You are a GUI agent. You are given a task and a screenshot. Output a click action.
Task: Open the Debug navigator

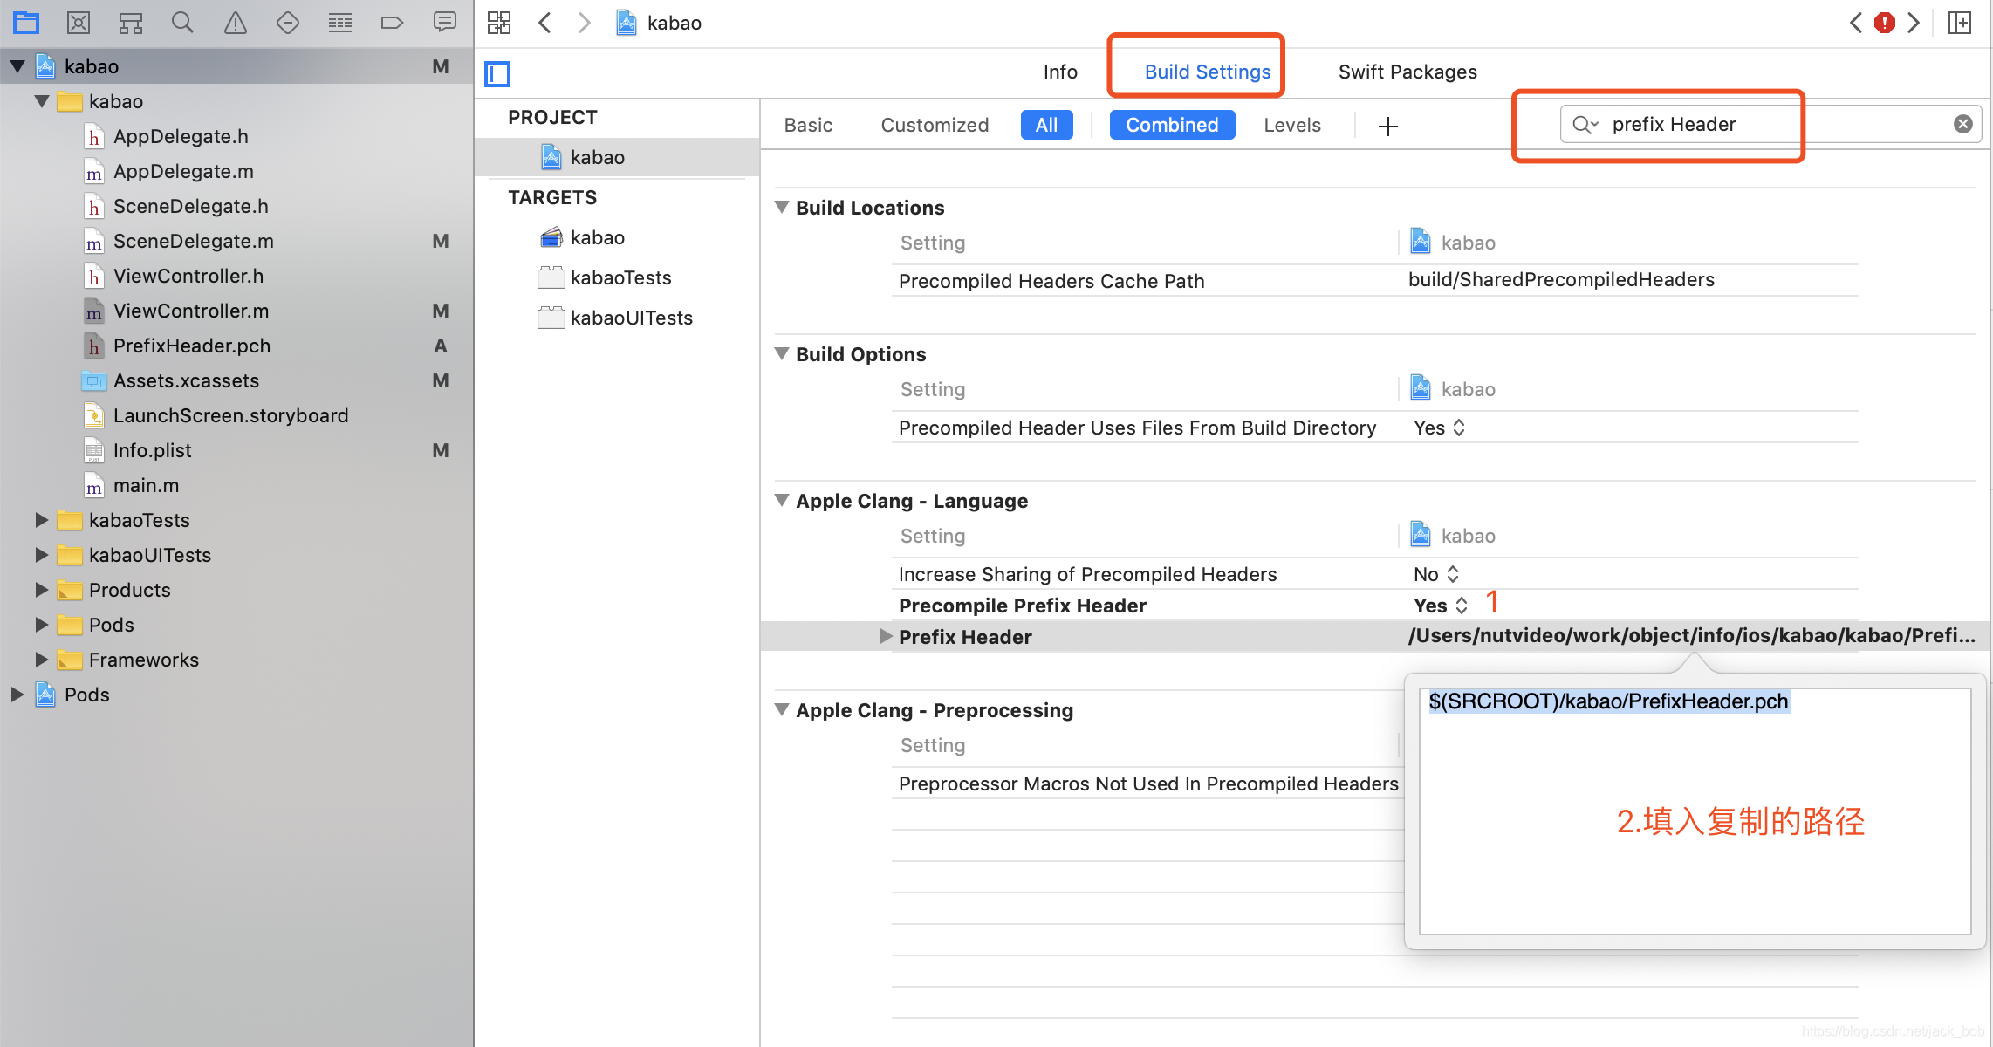pyautogui.click(x=340, y=23)
